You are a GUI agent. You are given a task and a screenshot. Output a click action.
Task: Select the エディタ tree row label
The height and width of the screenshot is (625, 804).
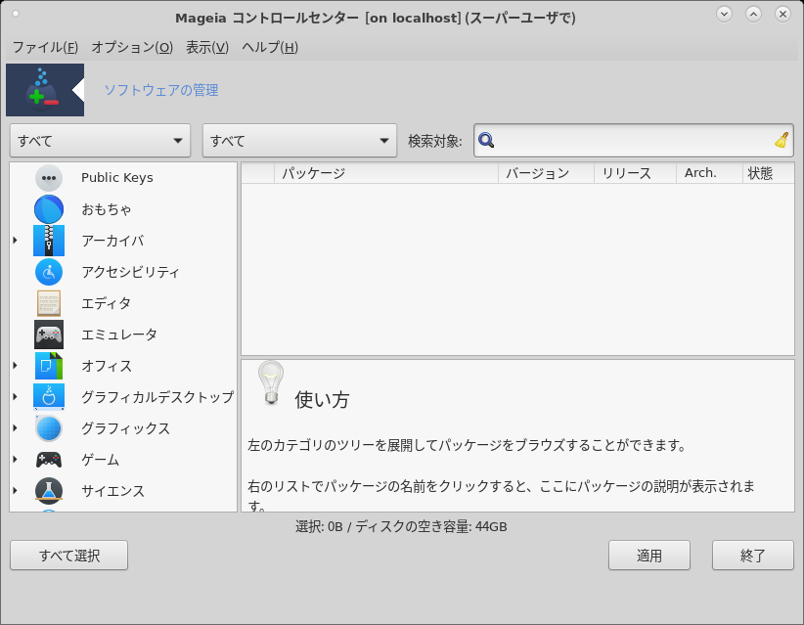(x=107, y=303)
